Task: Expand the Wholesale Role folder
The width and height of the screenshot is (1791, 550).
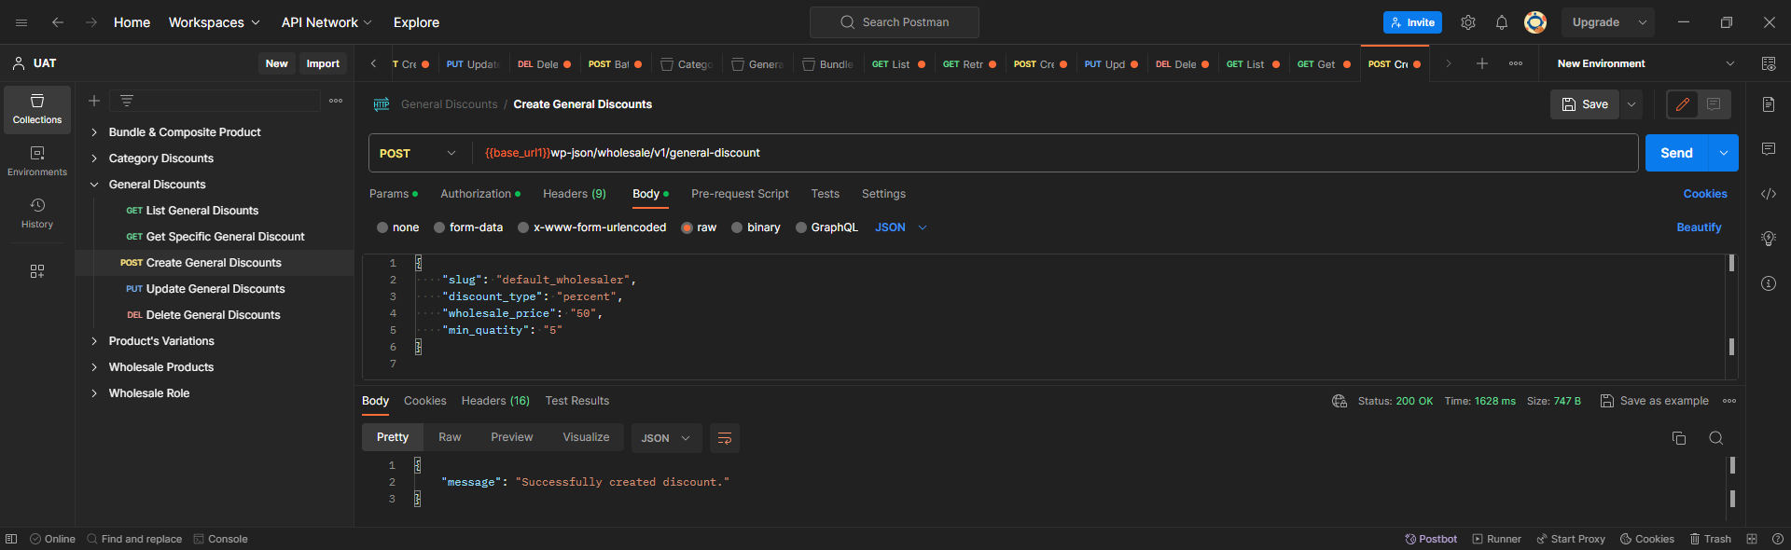Action: 94,393
